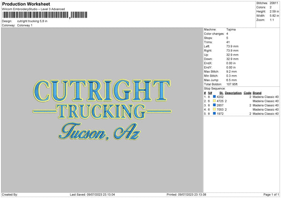The height and width of the screenshot is (198, 281).
Task: Click the Page 1 of 1 indicator
Action: [271, 194]
